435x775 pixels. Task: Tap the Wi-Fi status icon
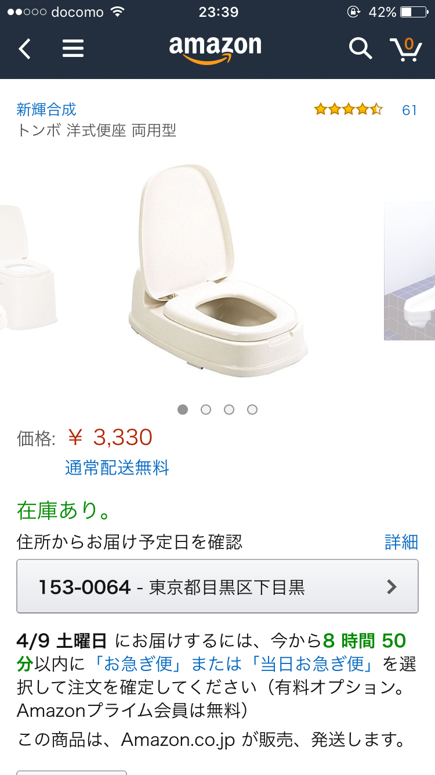click(x=118, y=12)
